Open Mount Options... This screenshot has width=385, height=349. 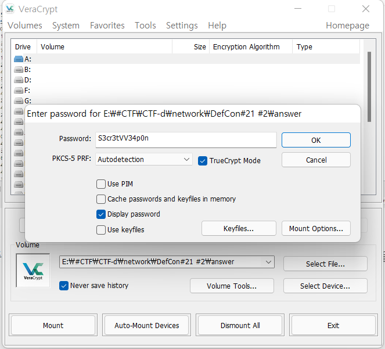tap(316, 228)
